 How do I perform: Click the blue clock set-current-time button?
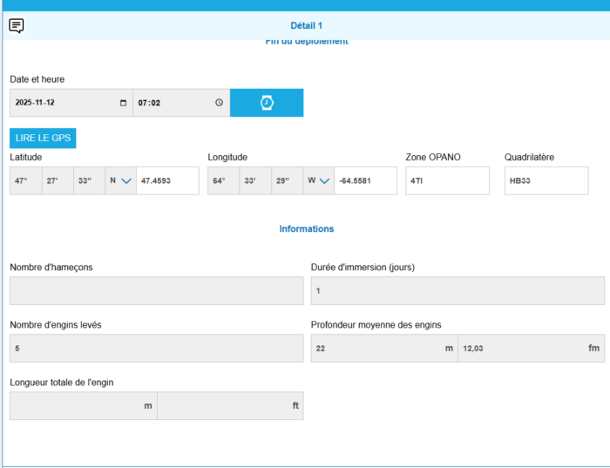click(x=267, y=103)
